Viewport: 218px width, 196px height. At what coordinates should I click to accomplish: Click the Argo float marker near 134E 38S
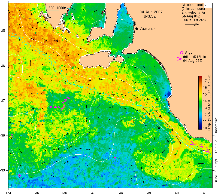[12, 136]
